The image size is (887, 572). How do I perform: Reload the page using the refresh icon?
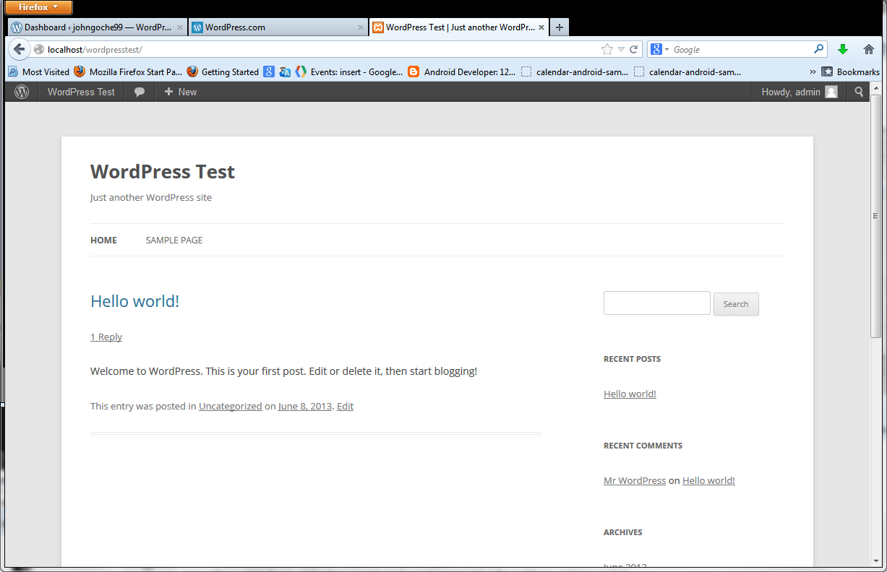(x=635, y=49)
